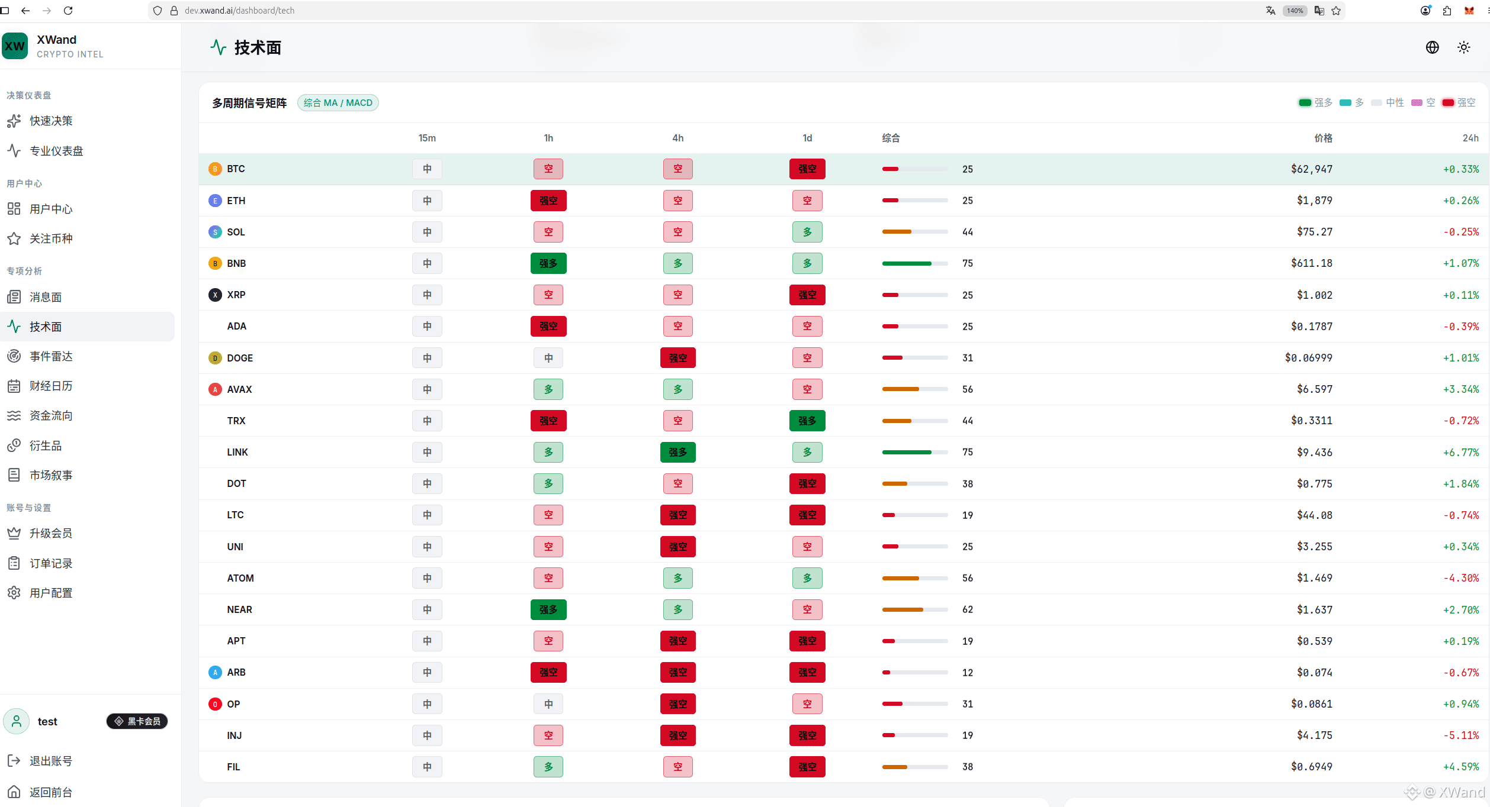This screenshot has width=1490, height=807.
Task: Click TRX 1d 强多 signal cell
Action: pos(807,421)
